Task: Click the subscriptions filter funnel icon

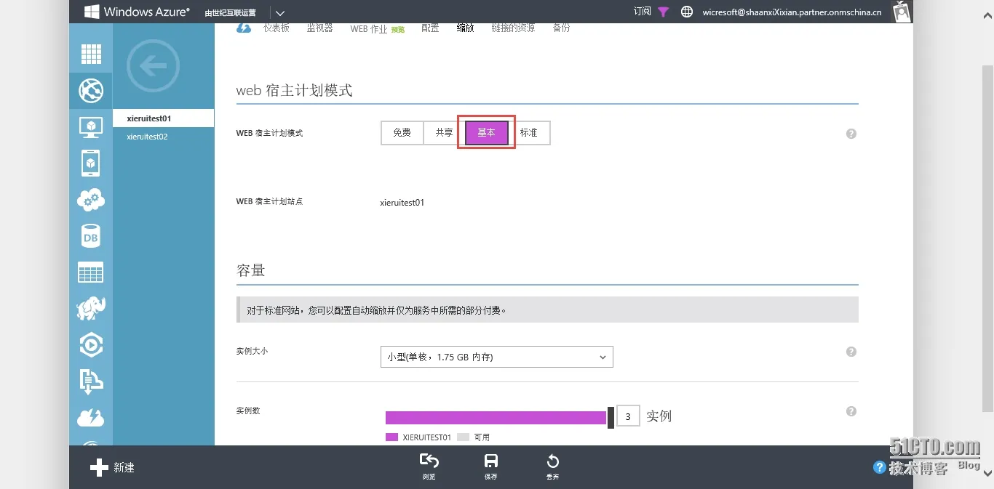Action: click(x=663, y=12)
